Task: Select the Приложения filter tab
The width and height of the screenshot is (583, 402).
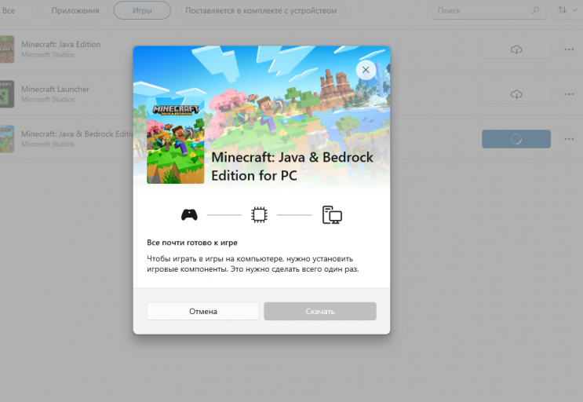Action: pyautogui.click(x=75, y=10)
